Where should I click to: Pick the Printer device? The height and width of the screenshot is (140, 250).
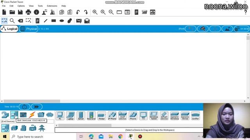click(x=102, y=116)
